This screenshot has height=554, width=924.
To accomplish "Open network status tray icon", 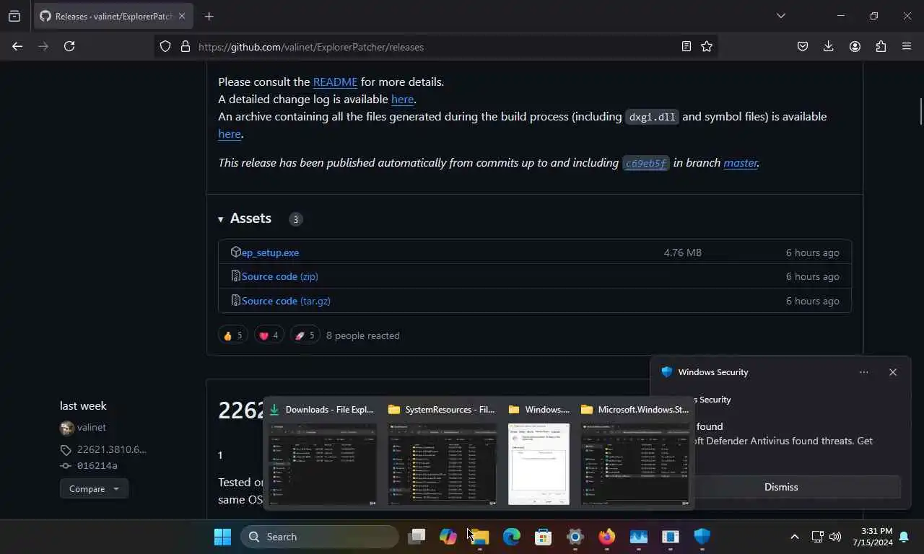I will pyautogui.click(x=817, y=537).
